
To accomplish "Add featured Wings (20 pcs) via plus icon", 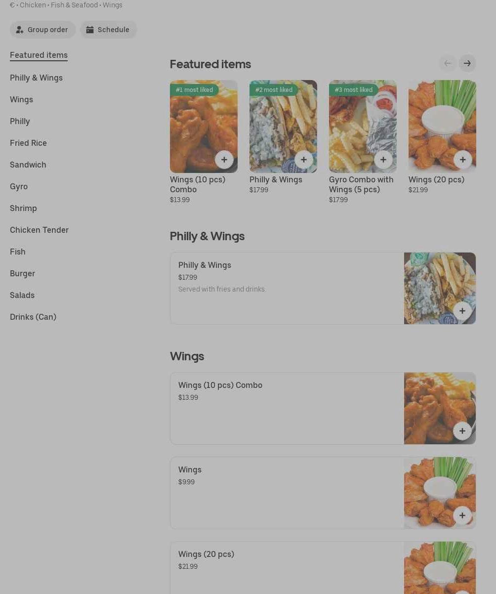I will [x=463, y=160].
